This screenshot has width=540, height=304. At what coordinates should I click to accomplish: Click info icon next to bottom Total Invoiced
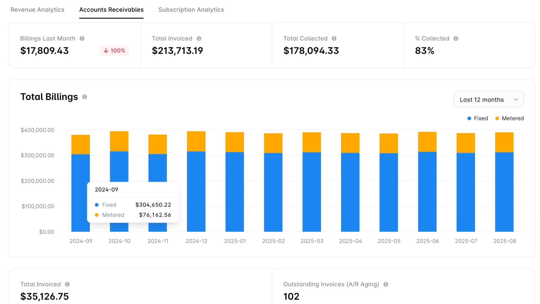coord(67,284)
